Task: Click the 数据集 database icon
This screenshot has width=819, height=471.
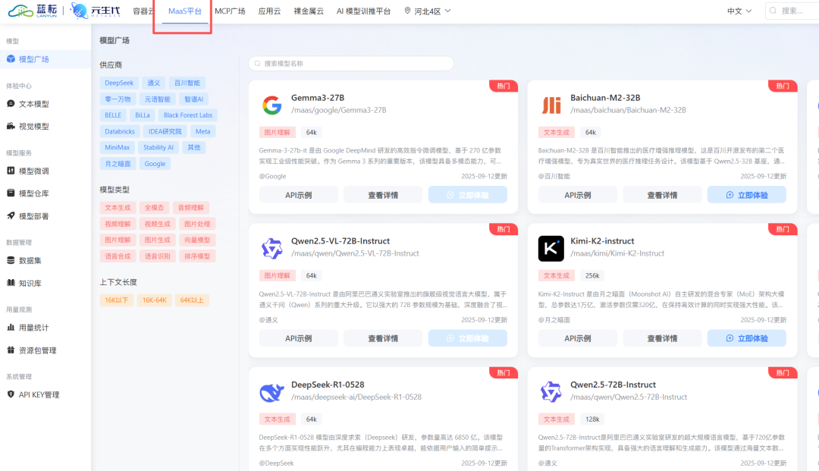Action: (11, 260)
